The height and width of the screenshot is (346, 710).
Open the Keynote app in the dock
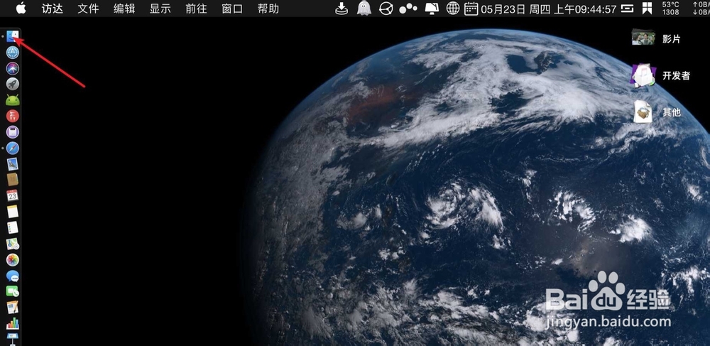point(13,339)
